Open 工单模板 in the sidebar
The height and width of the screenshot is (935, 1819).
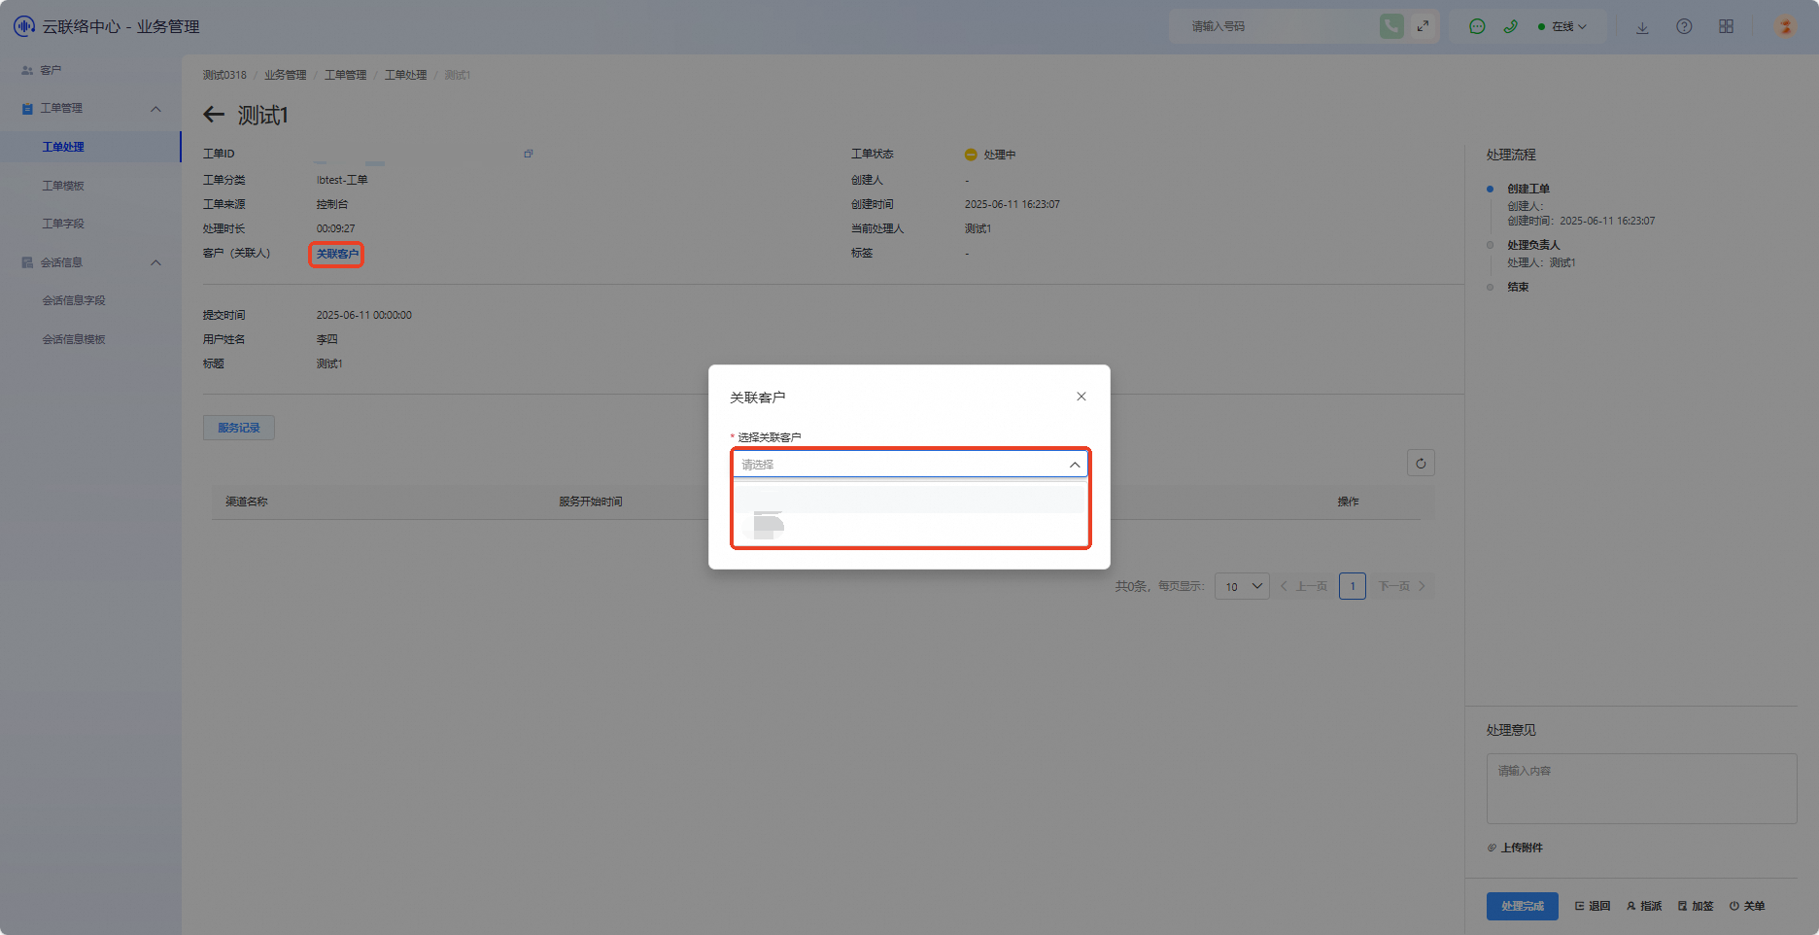[63, 186]
